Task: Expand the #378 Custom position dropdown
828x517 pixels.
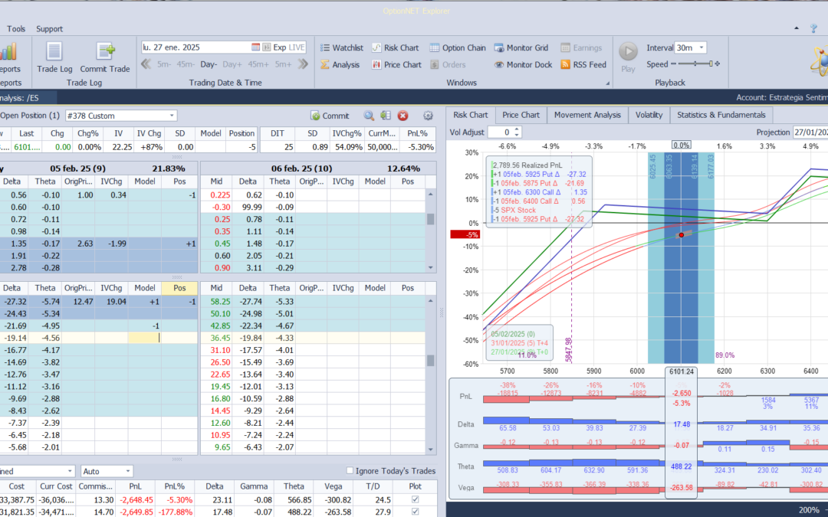Action: pyautogui.click(x=172, y=116)
